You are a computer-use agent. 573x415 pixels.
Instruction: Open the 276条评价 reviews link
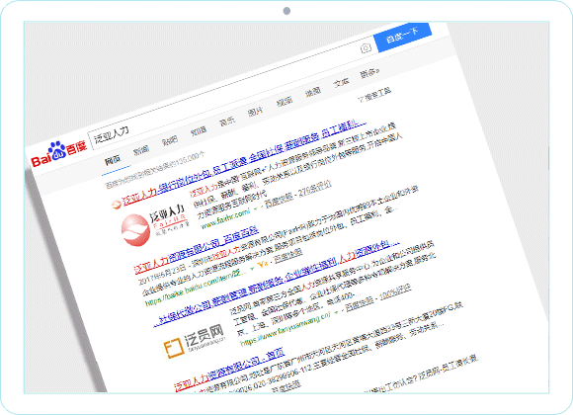(315, 188)
